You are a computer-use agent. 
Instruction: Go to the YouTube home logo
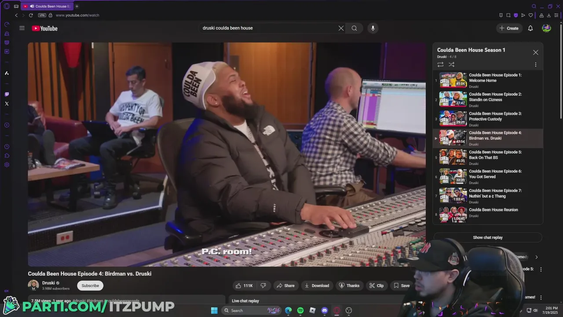44,28
